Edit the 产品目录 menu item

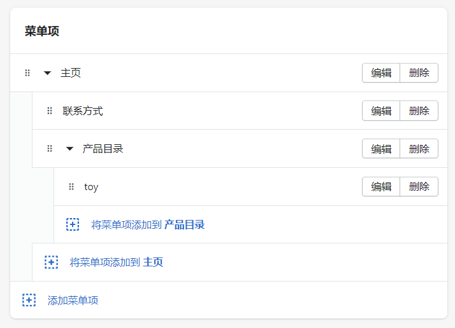pyautogui.click(x=381, y=149)
